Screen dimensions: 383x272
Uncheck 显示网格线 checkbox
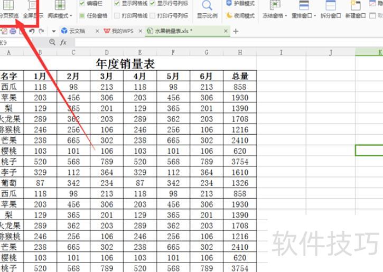coord(117,3)
